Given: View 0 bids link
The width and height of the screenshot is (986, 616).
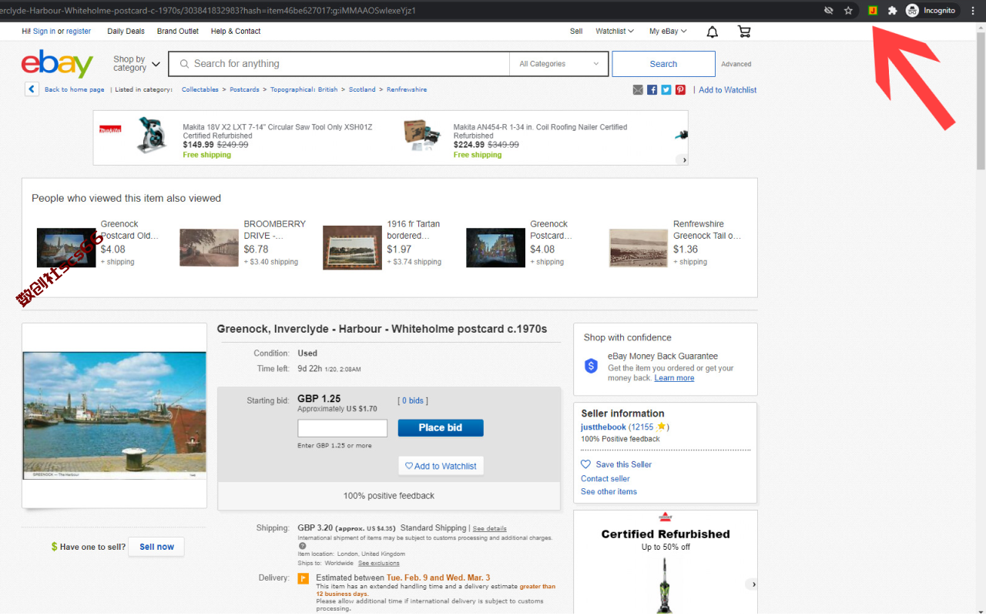Looking at the screenshot, I should (413, 400).
